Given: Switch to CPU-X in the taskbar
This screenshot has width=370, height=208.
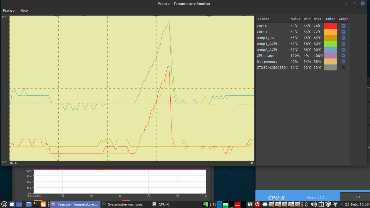Looking at the screenshot, I should click(x=161, y=204).
